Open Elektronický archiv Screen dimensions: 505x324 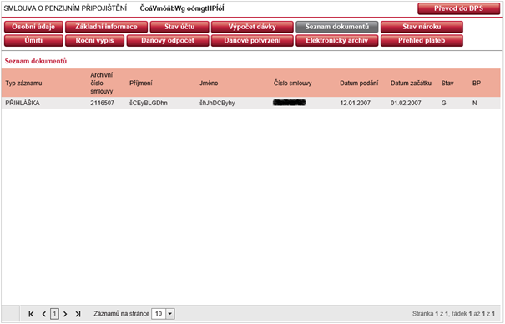pyautogui.click(x=337, y=41)
